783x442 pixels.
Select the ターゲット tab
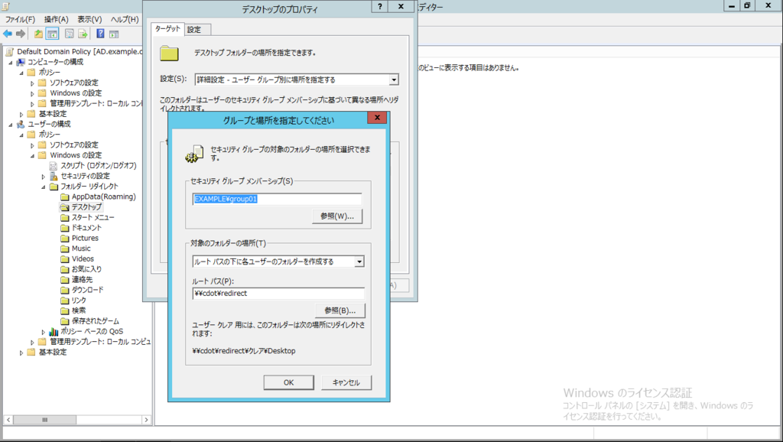[167, 29]
